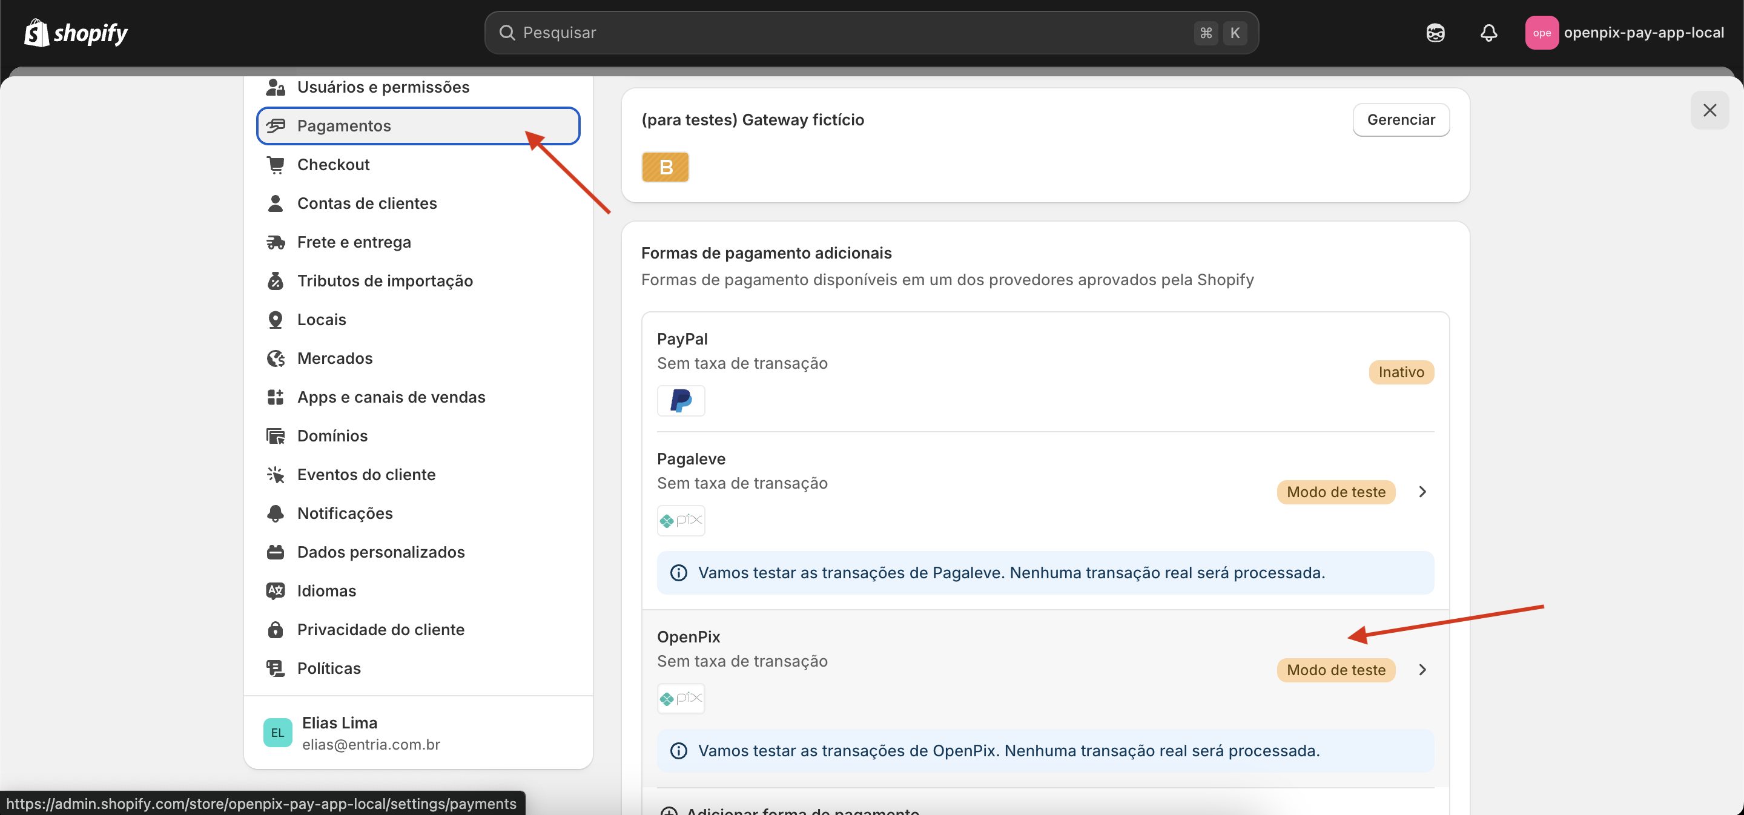Open the Checkout settings section
Viewport: 1744px width, 815px height.
[x=333, y=164]
